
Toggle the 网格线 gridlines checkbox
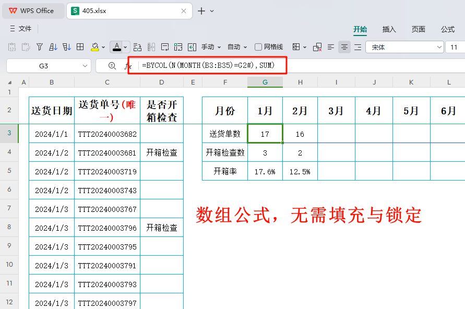pos(258,47)
